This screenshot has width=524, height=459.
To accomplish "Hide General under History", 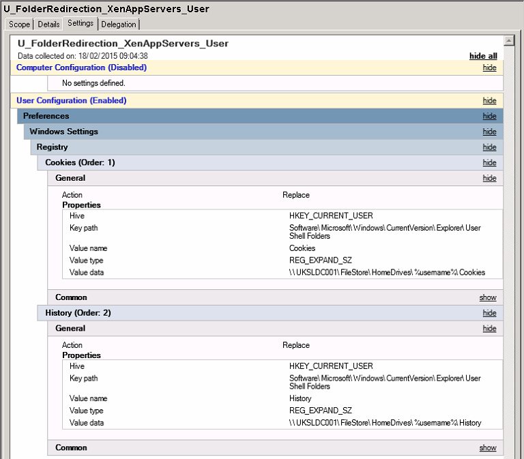I will coord(489,329).
